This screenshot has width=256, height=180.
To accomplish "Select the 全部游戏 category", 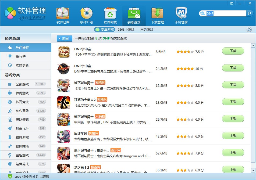I will (26, 84).
